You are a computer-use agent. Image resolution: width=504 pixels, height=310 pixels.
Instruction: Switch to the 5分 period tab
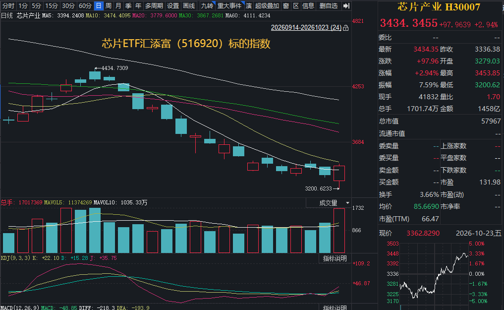tap(36, 6)
